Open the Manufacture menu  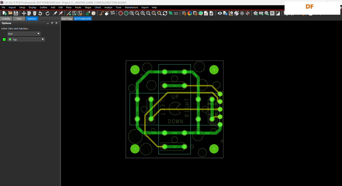[131, 7]
